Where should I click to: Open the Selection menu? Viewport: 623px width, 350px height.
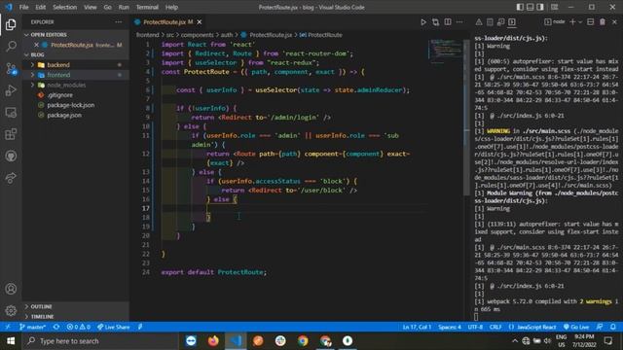coord(65,7)
